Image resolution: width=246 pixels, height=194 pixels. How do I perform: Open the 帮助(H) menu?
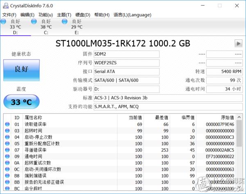[102, 15]
